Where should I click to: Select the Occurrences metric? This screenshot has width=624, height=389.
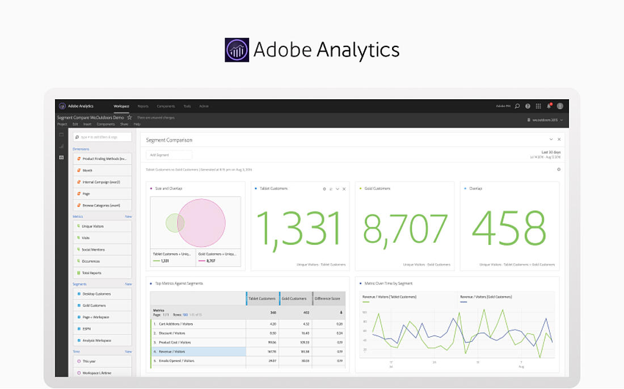tap(102, 261)
